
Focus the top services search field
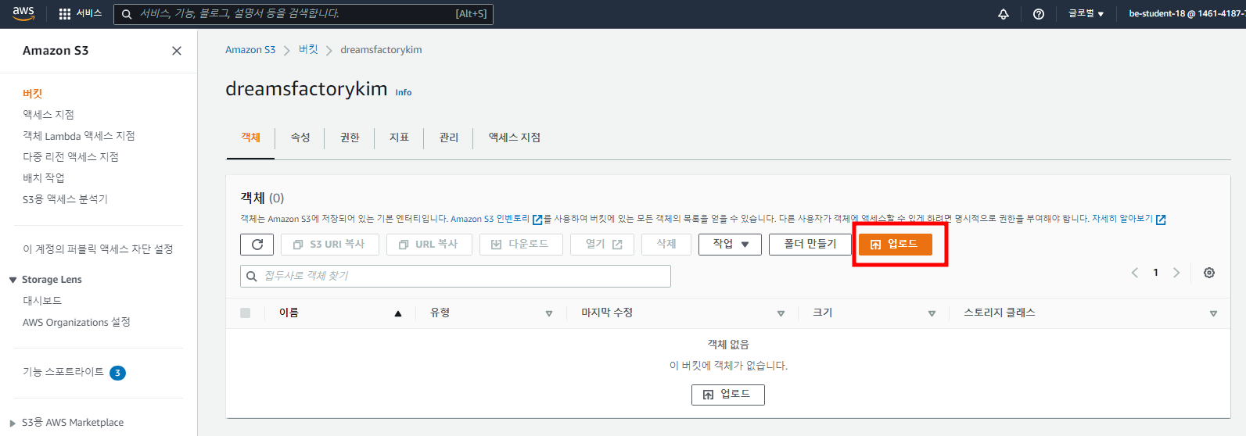pos(303,14)
